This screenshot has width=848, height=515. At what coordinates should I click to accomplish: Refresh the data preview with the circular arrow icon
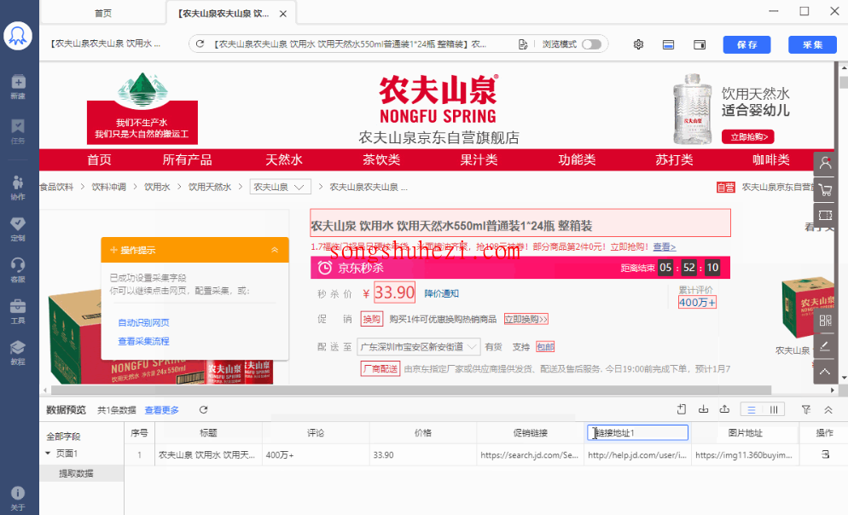tap(203, 409)
